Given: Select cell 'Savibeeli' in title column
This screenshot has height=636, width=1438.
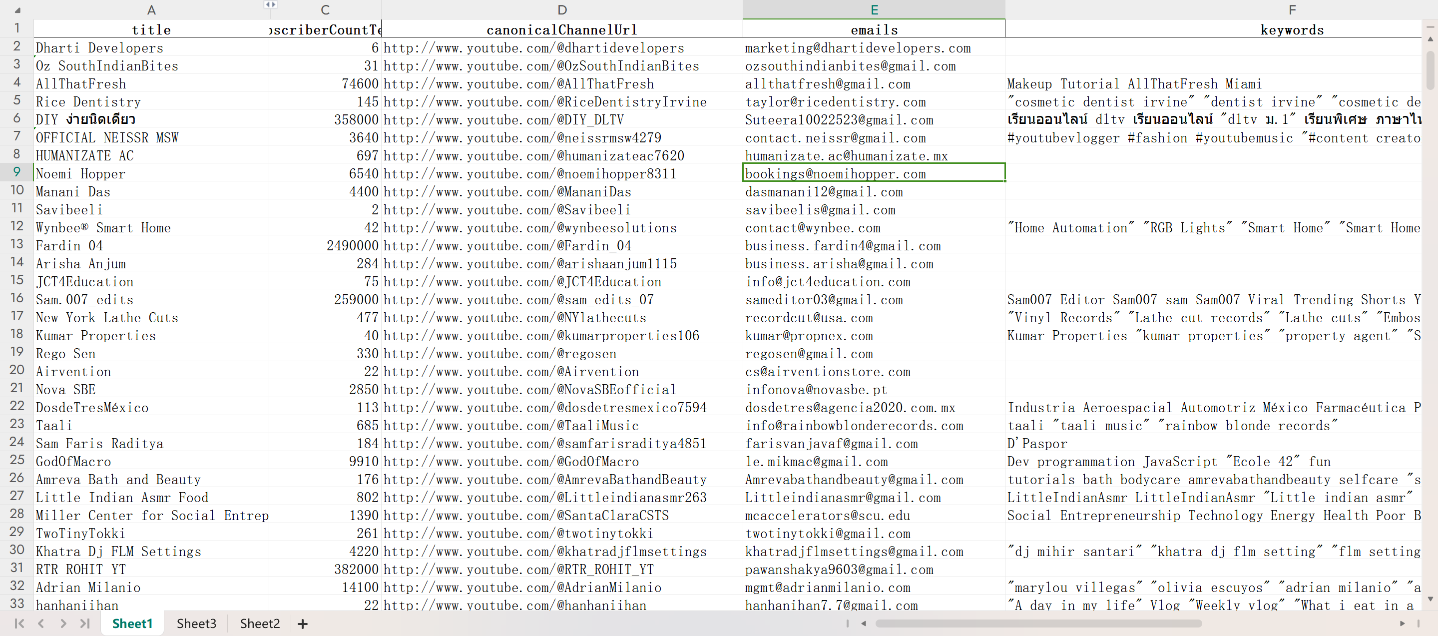Looking at the screenshot, I should tap(151, 209).
